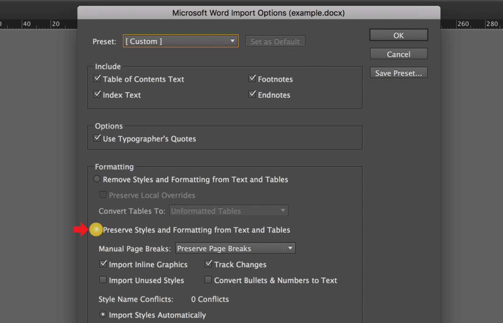503x323 pixels.
Task: Click the '0 Conflicts' text
Action: click(210, 299)
